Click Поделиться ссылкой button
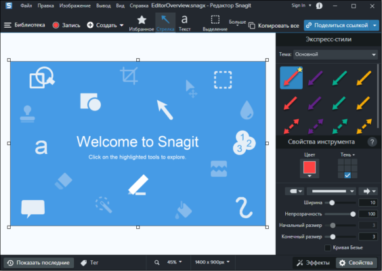 pos(337,25)
